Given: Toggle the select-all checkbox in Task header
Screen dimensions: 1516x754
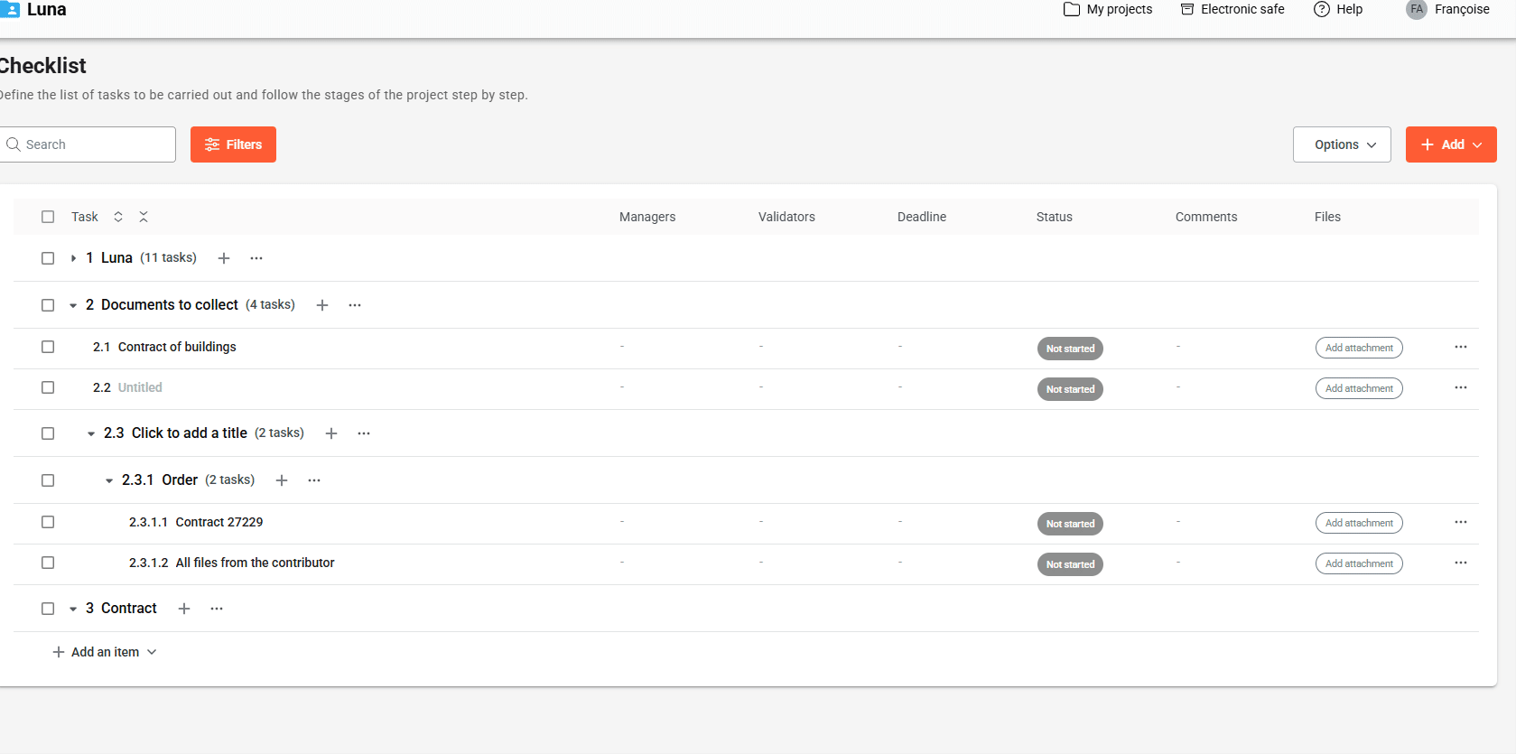Looking at the screenshot, I should pos(48,217).
